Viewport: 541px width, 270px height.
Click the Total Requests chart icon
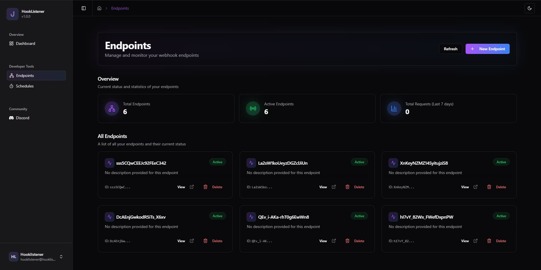(394, 108)
